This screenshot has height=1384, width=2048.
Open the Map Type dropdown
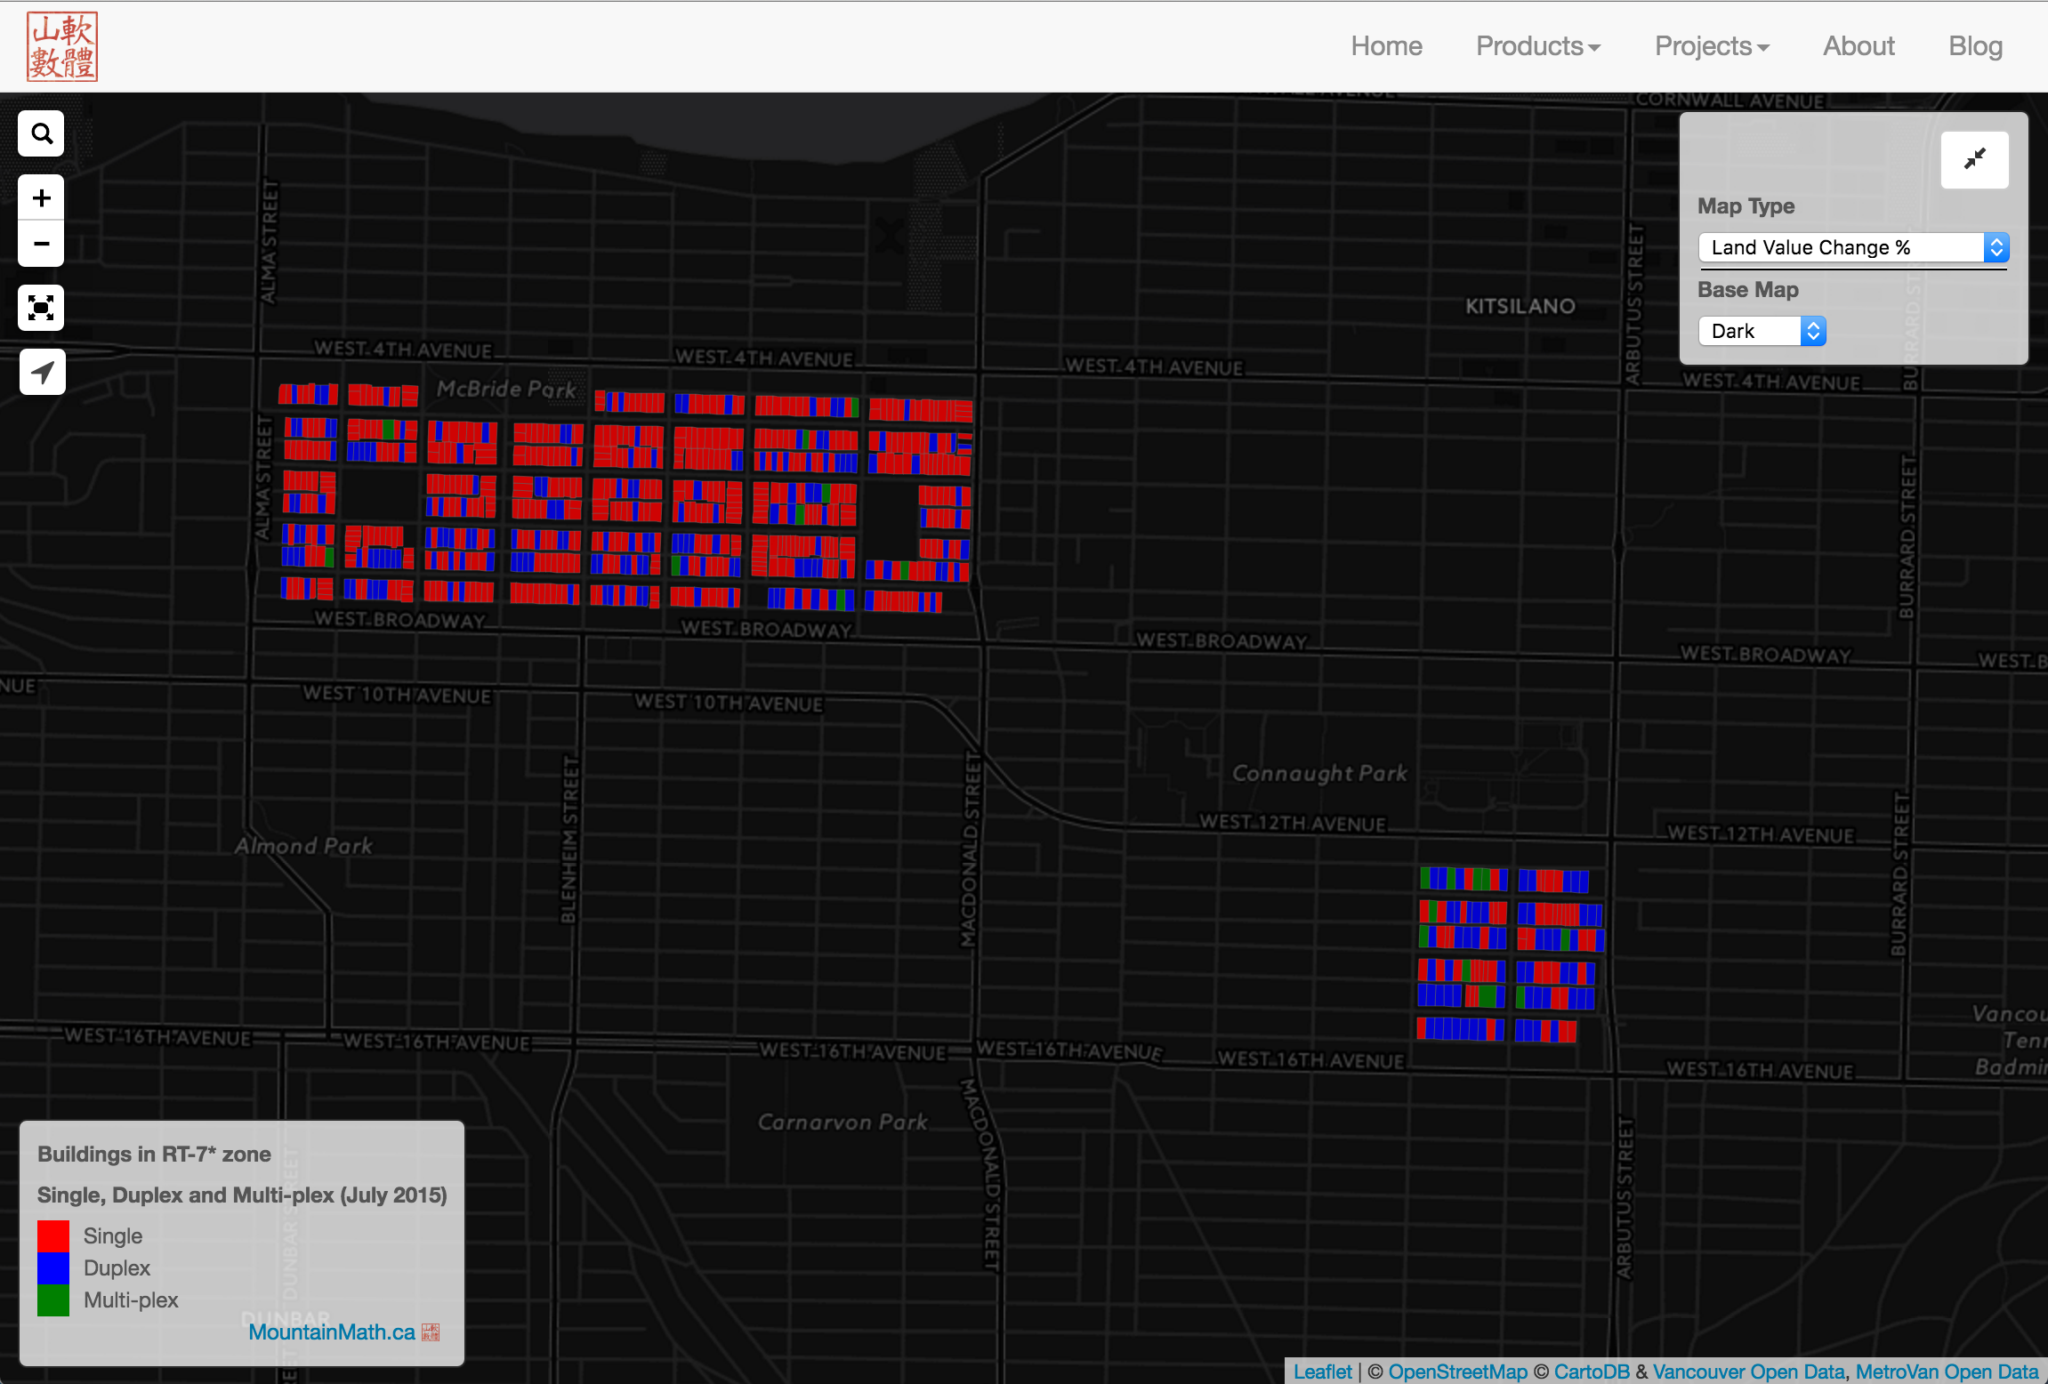(x=1853, y=247)
